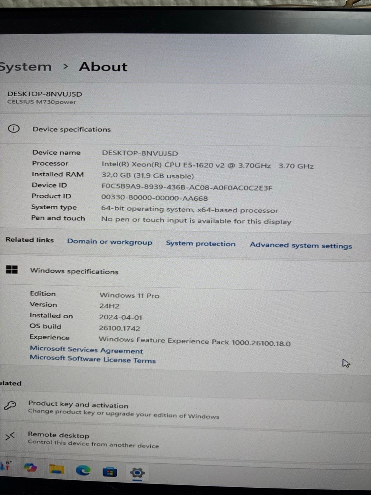Screen dimensions: 371x495
Task: Click the 32,0 GB installed RAM value
Action: pyautogui.click(x=148, y=176)
